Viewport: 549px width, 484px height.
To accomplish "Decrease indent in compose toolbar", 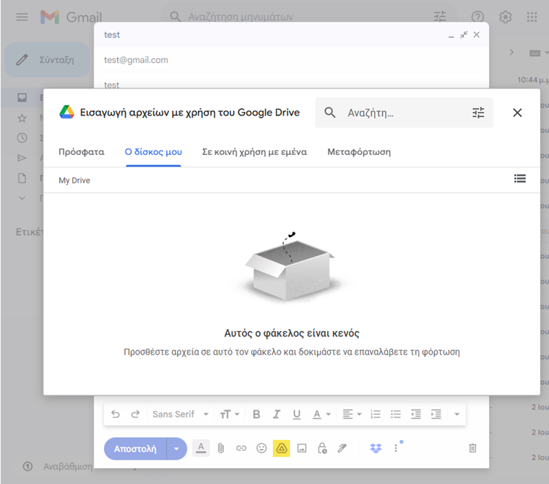I will 416,415.
